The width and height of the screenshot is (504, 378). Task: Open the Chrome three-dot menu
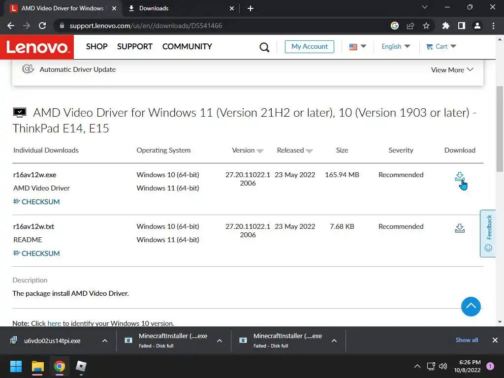click(493, 26)
